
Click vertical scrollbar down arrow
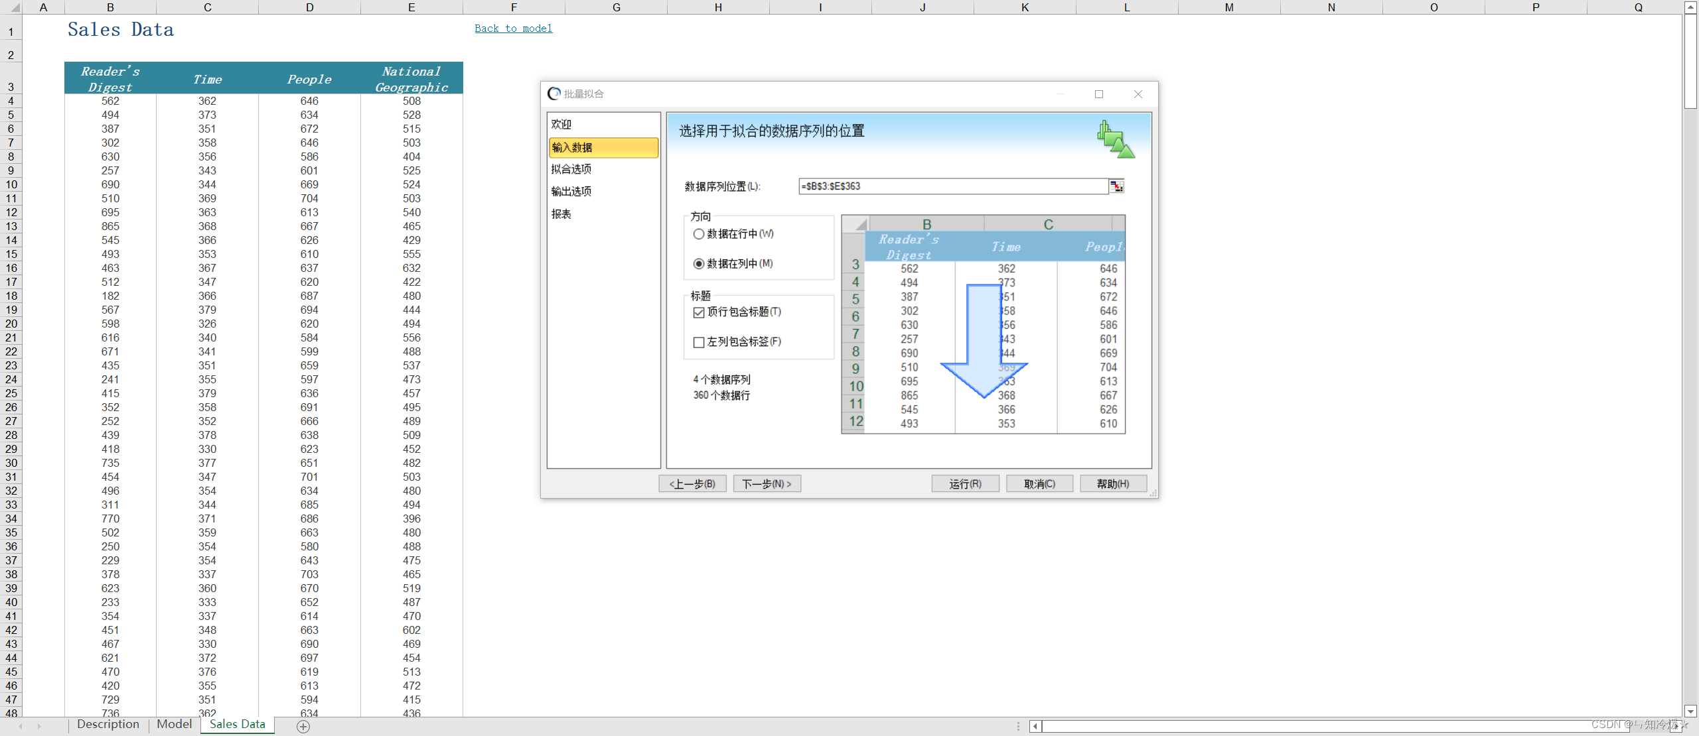(1690, 710)
